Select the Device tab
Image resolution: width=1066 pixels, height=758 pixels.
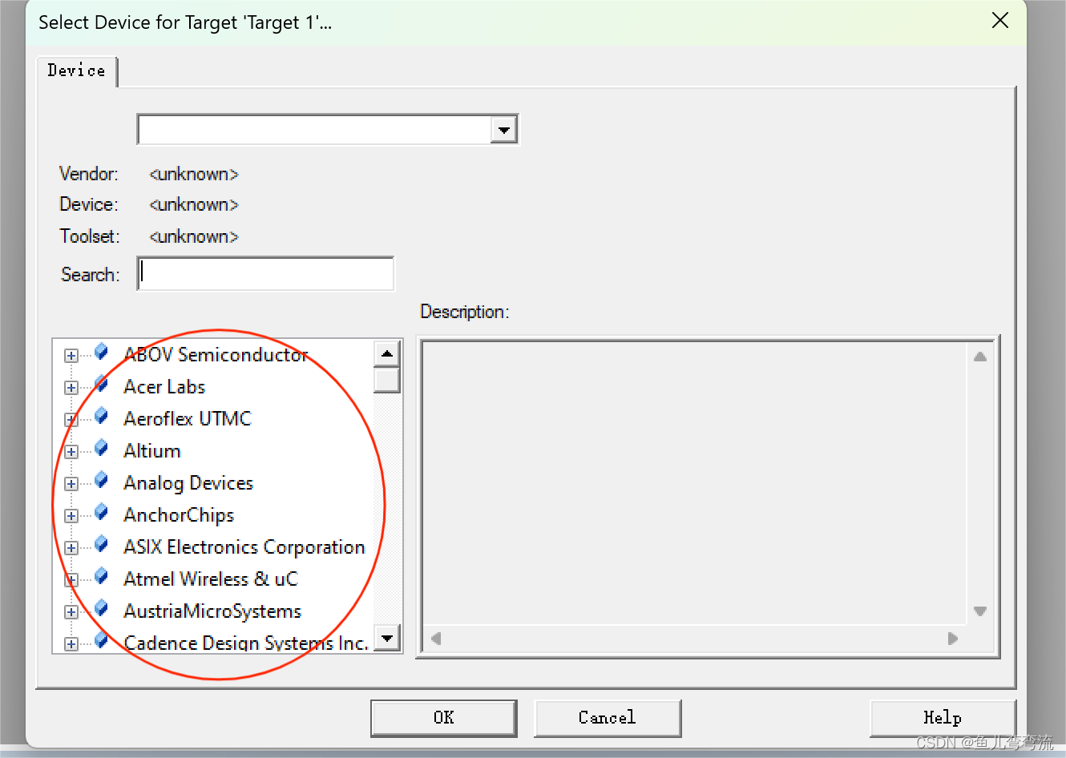76,71
